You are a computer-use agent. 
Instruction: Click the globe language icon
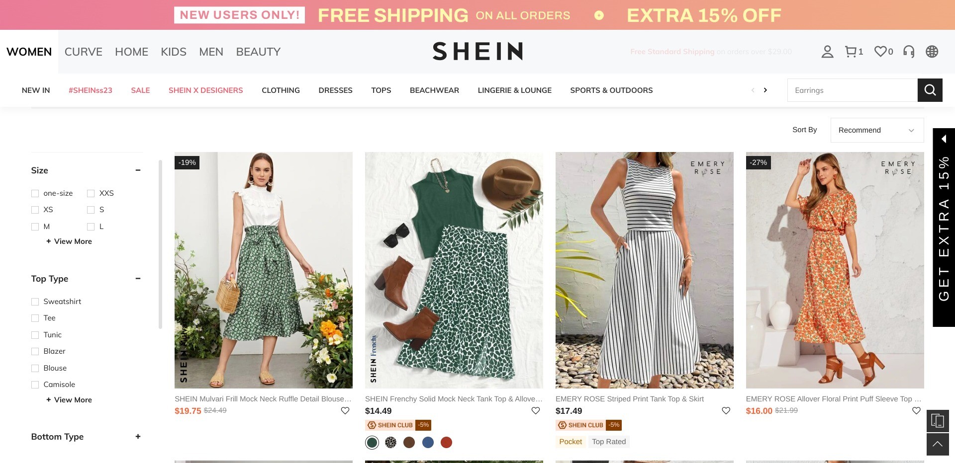coord(932,52)
